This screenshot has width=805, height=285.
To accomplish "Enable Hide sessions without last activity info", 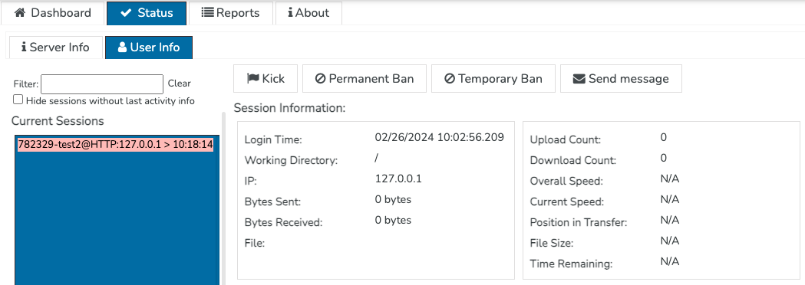I will 18,100.
